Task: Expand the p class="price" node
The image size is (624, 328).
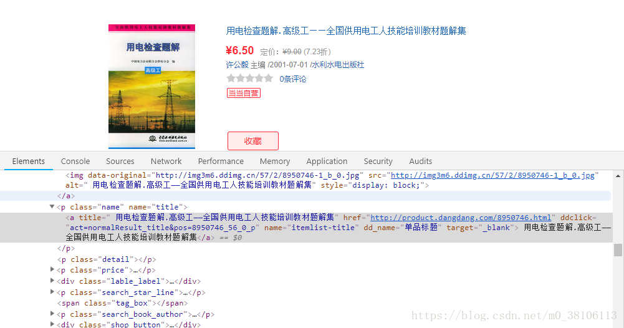Action: pos(52,269)
